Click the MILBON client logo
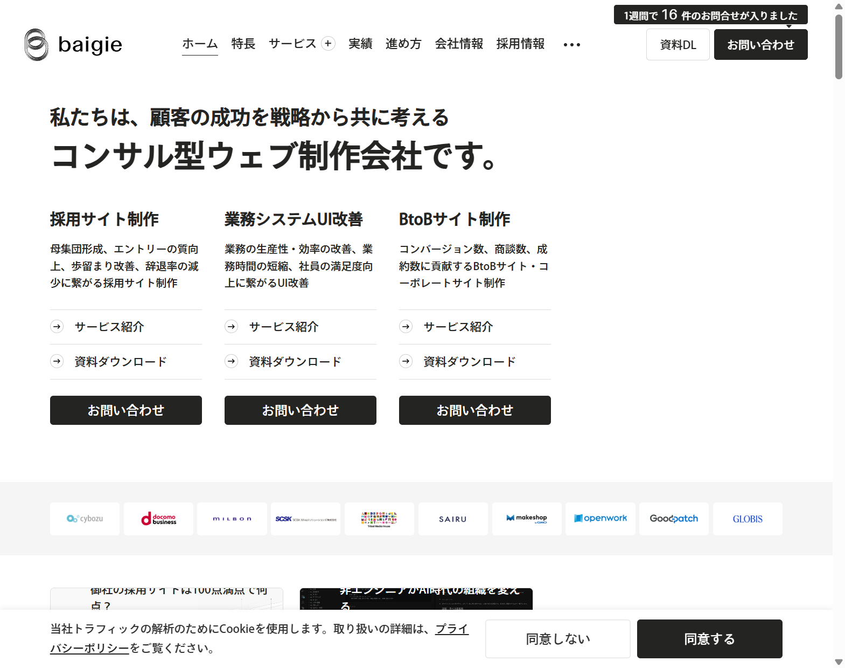Screen dimensions: 845x668 pyautogui.click(x=232, y=519)
